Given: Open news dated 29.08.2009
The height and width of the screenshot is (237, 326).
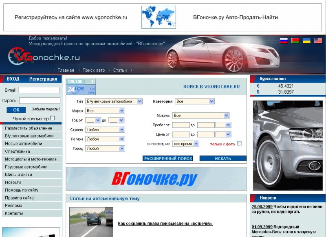Looking at the screenshot, I should click(262, 207).
